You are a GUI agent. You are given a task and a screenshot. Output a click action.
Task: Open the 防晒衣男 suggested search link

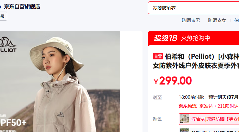[191, 20]
